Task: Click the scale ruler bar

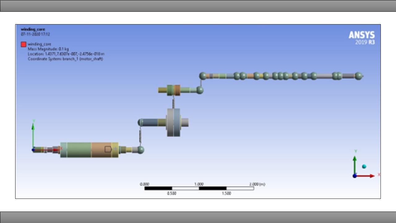Action: [x=199, y=188]
